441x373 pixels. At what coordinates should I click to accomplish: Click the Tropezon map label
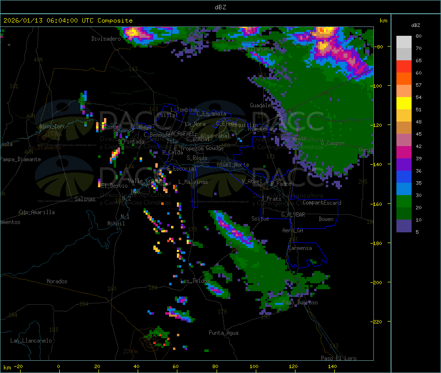click(x=192, y=149)
